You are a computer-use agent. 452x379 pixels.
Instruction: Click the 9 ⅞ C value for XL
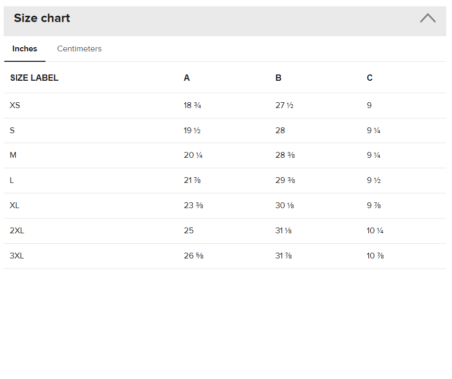[x=374, y=205]
